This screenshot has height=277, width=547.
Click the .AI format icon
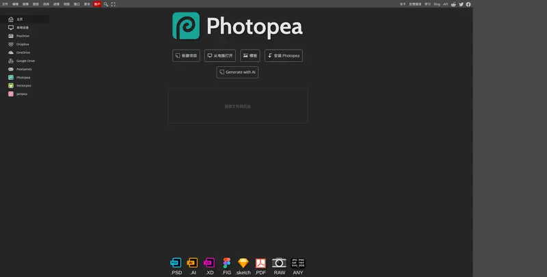click(193, 266)
